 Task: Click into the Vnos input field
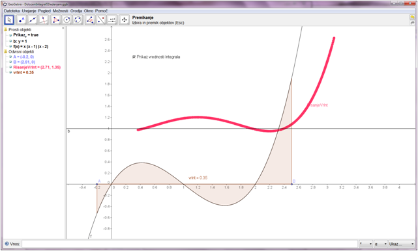tap(190, 244)
